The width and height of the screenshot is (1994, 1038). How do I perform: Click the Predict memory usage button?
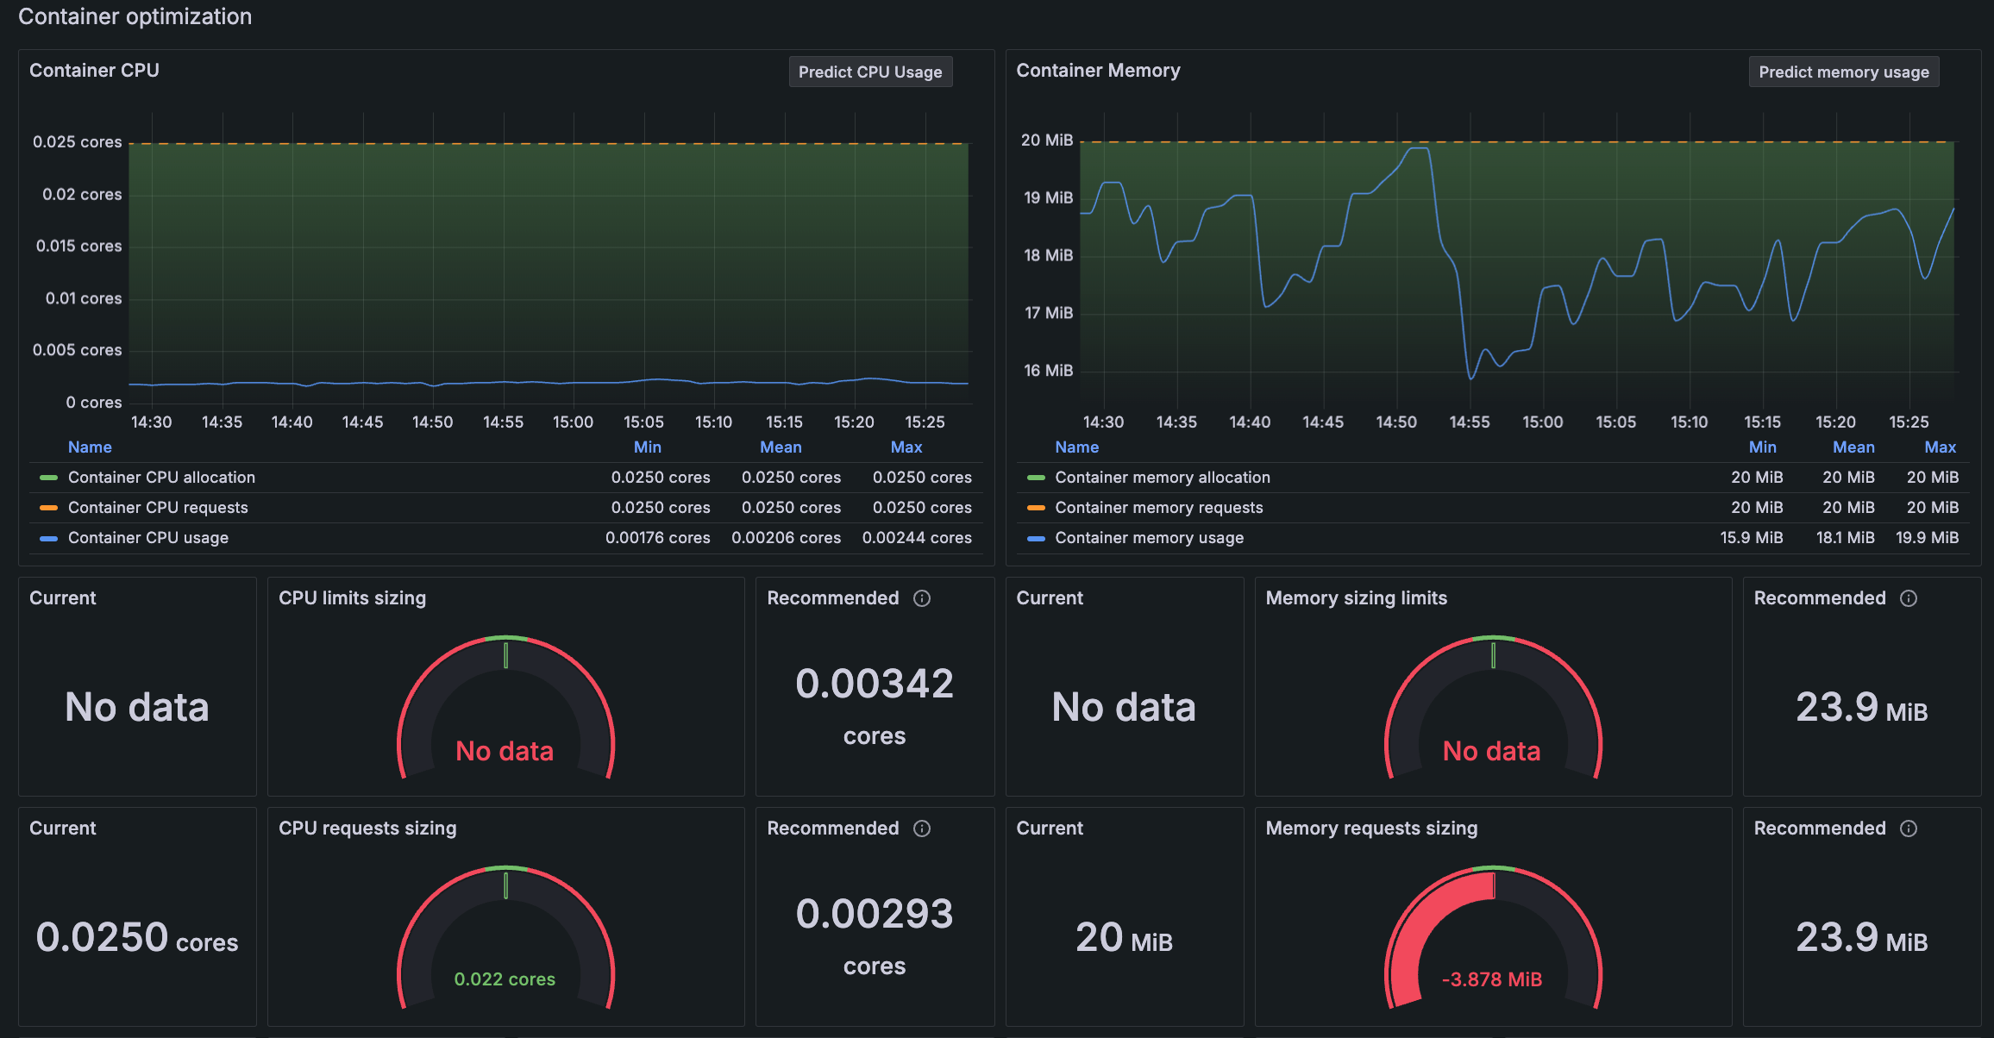click(x=1844, y=72)
